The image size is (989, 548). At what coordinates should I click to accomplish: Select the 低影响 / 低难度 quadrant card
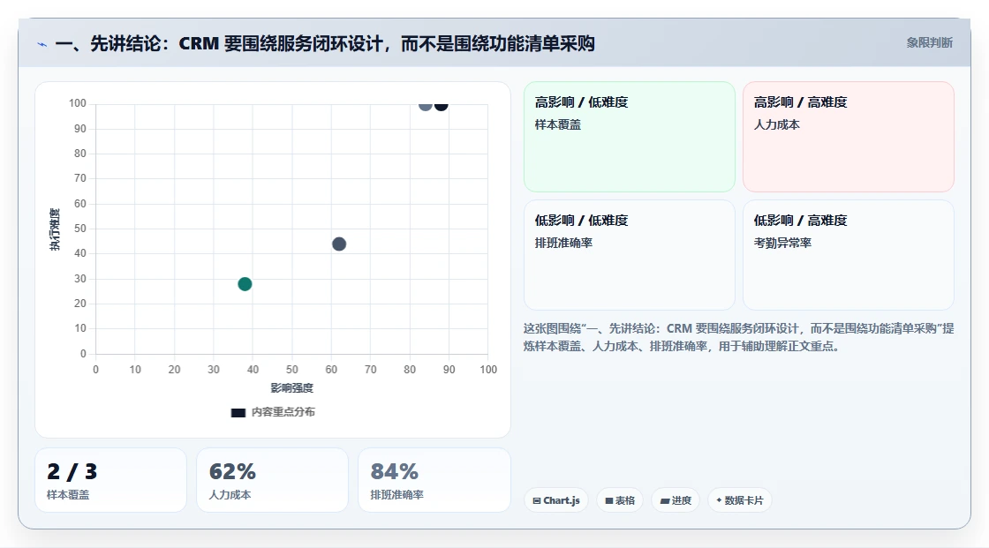coord(630,255)
